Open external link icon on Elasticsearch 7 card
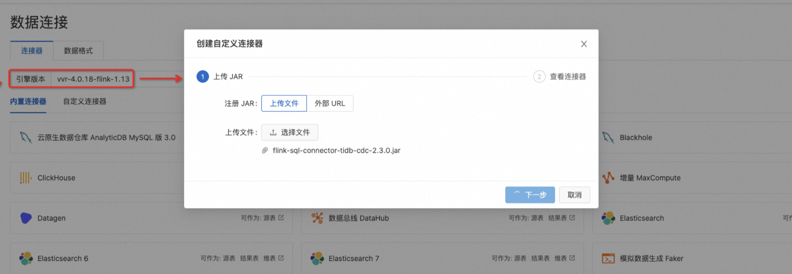 tap(572, 258)
